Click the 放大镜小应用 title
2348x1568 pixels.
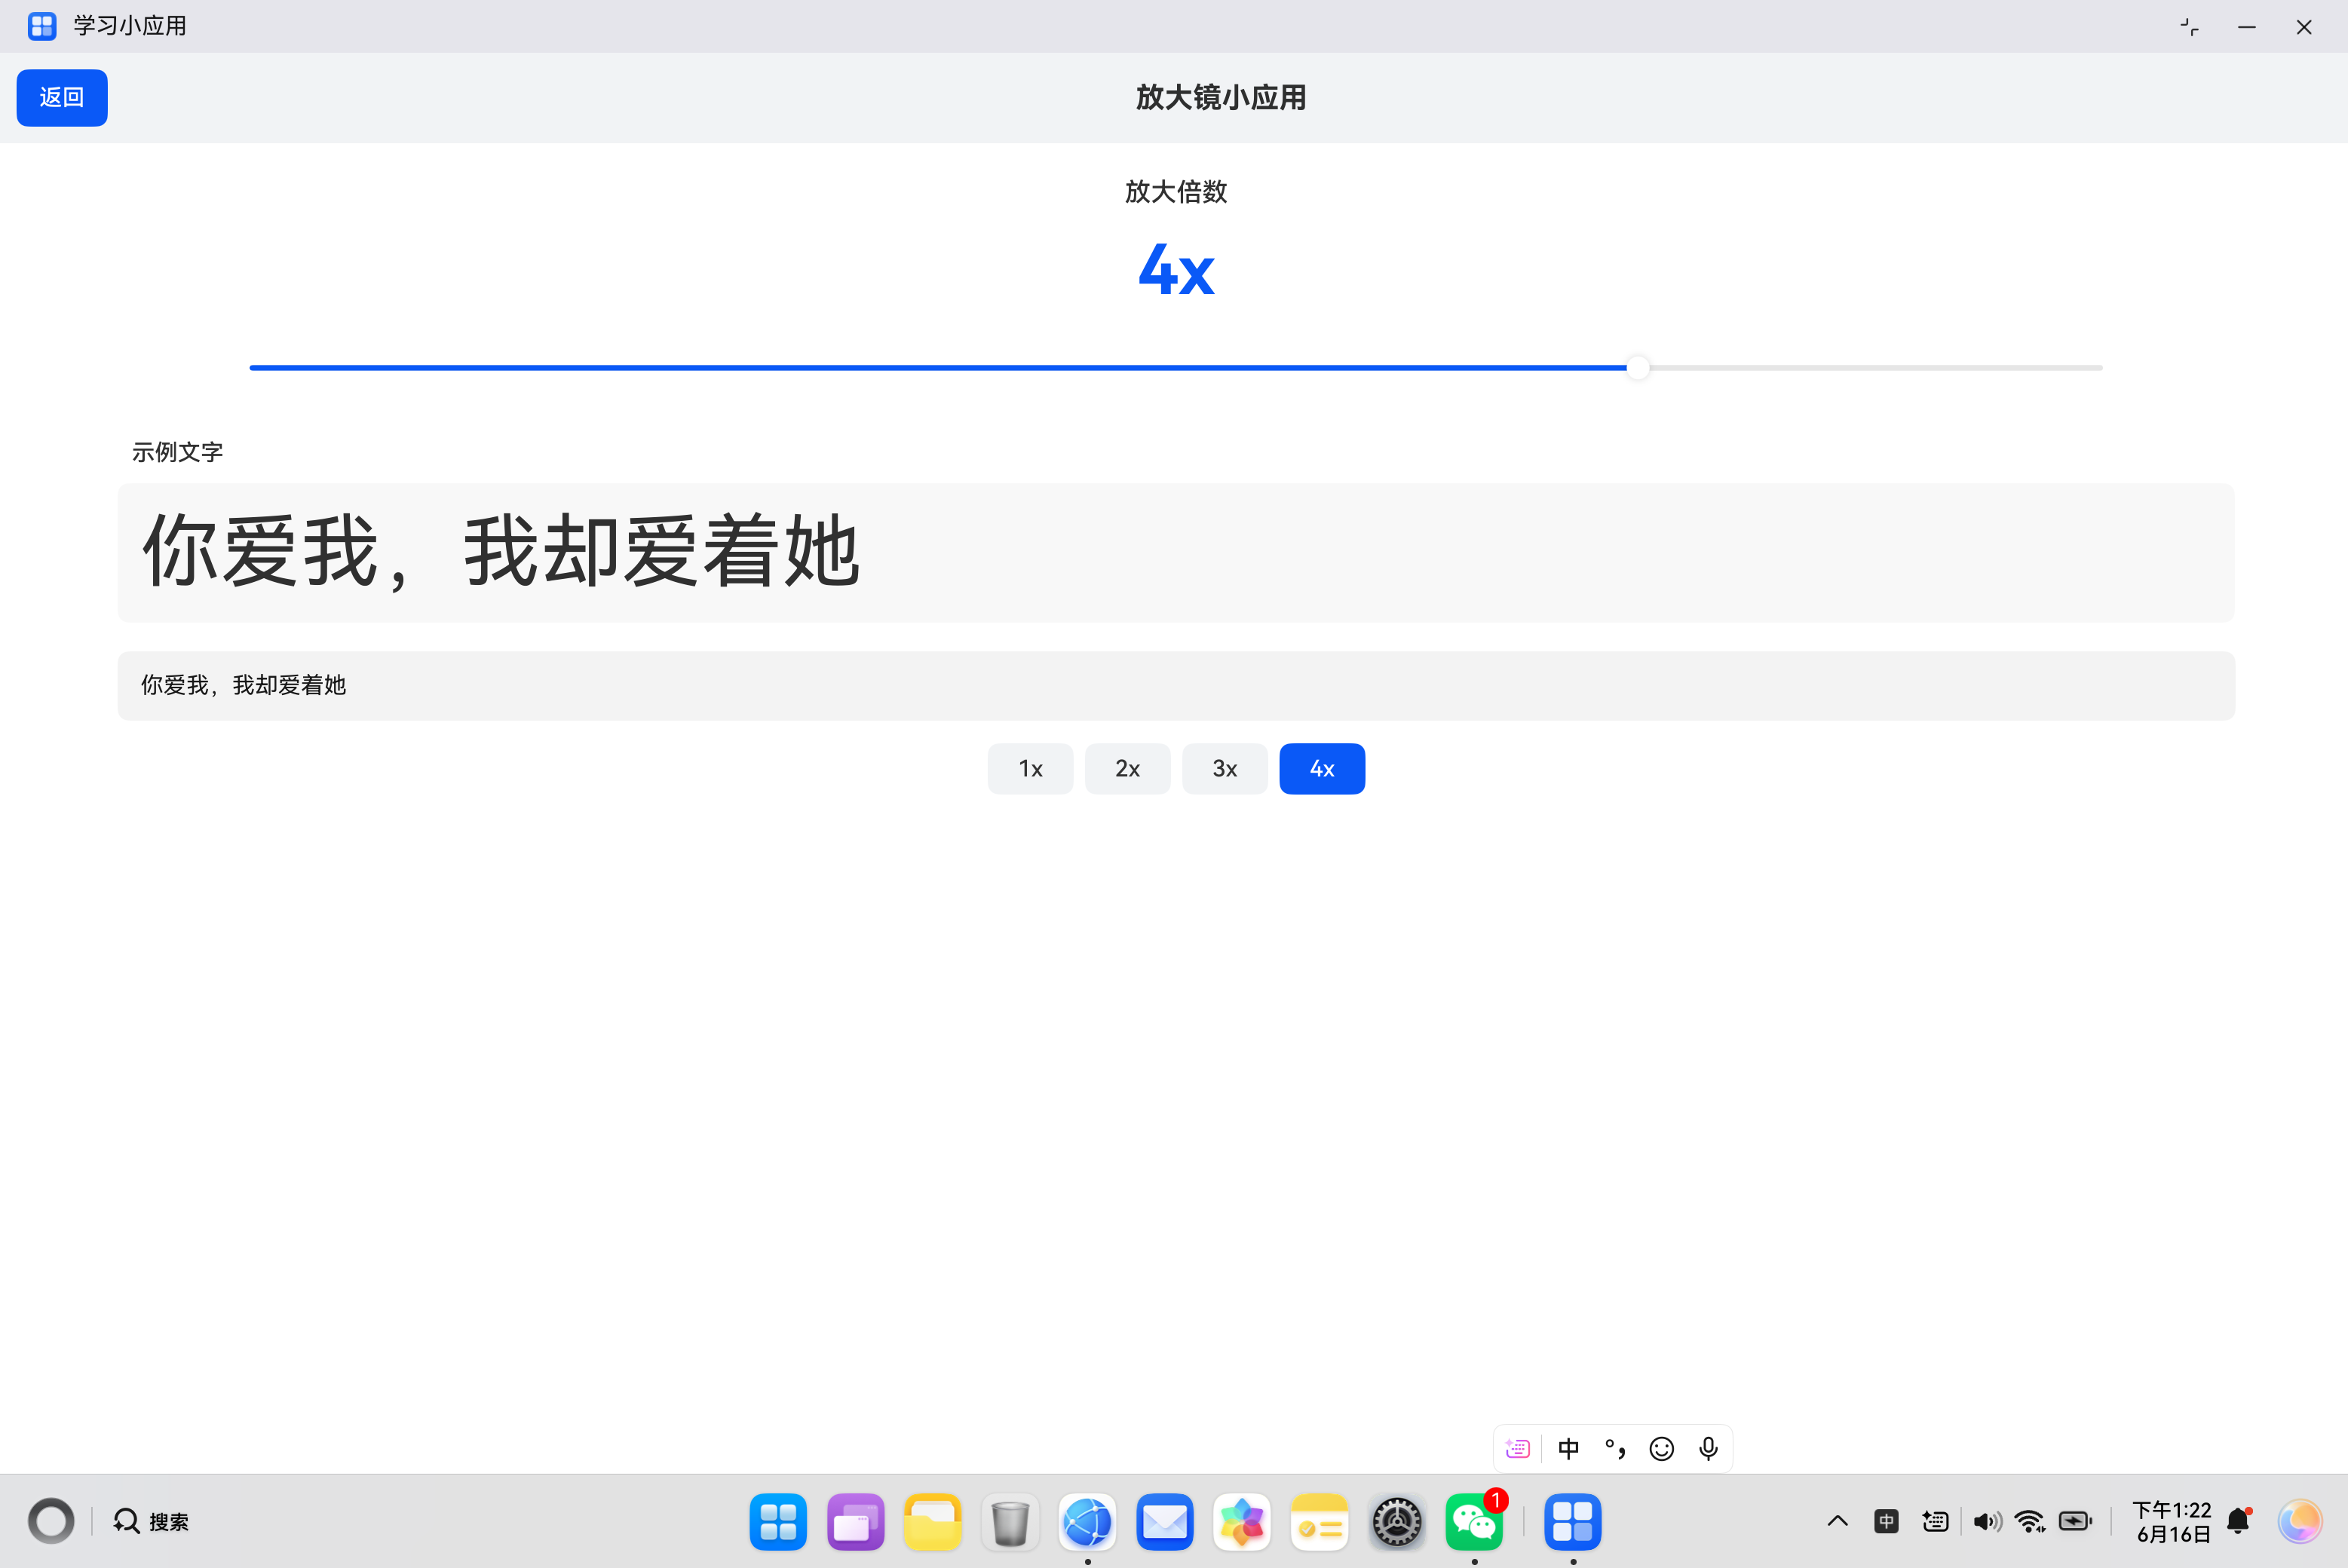point(1221,98)
